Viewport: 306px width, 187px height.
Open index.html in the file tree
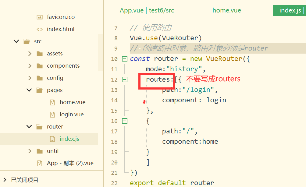click(x=60, y=29)
